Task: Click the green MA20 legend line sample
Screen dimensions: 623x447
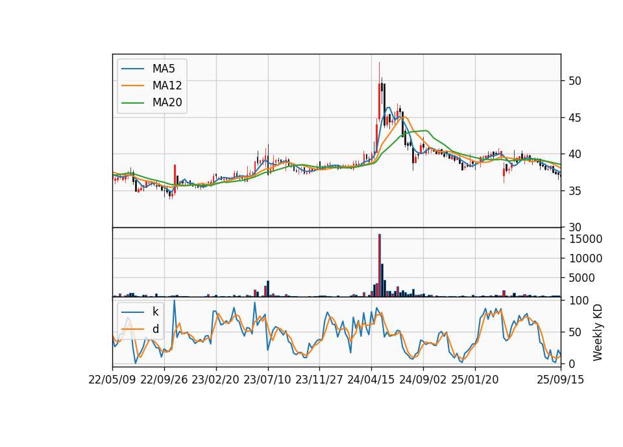Action: [132, 102]
